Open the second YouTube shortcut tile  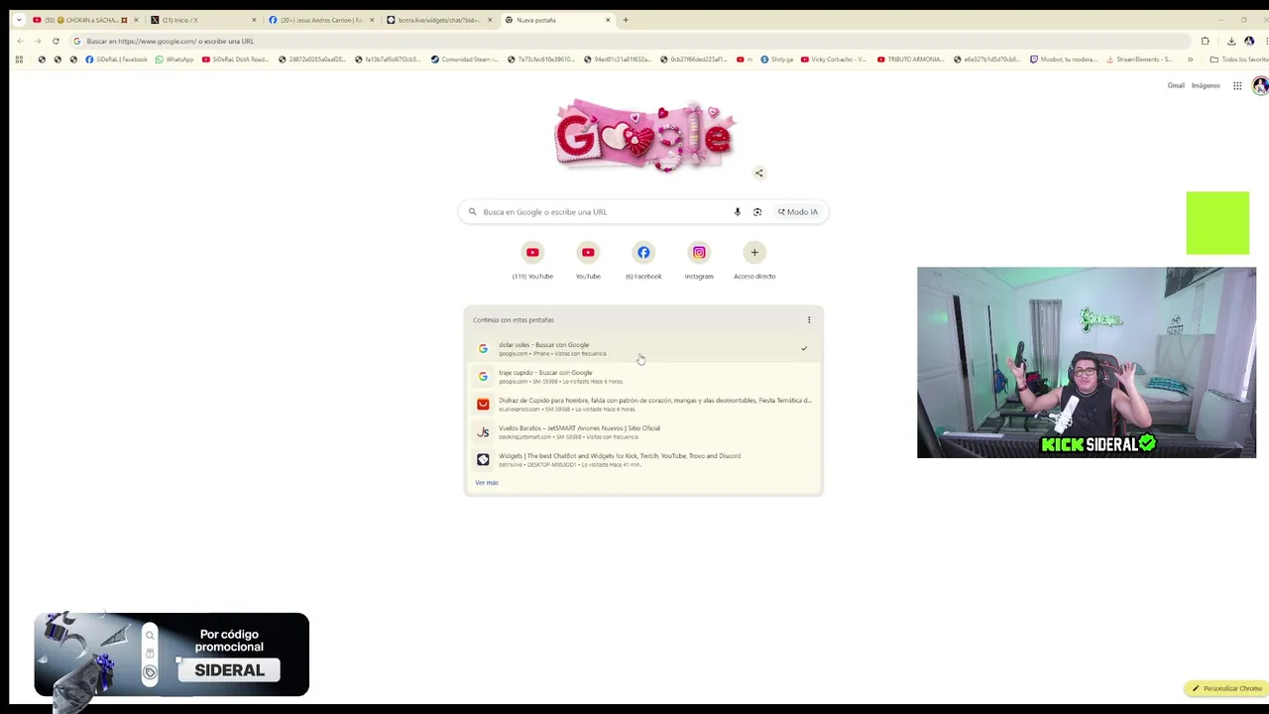pyautogui.click(x=588, y=260)
